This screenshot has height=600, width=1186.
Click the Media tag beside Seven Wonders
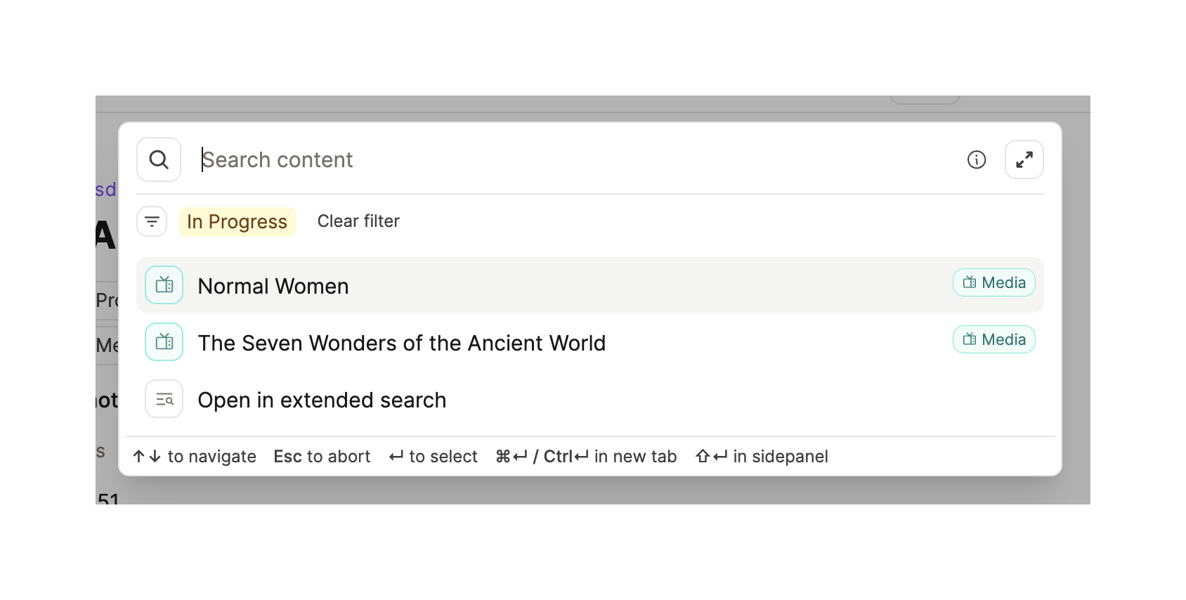click(x=993, y=339)
